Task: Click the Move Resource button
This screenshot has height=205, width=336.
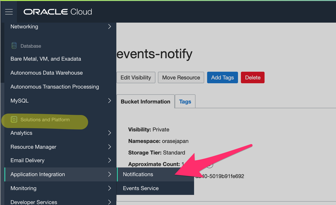Action: [x=181, y=78]
